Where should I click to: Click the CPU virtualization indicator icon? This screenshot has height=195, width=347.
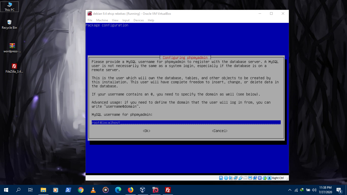point(260,178)
